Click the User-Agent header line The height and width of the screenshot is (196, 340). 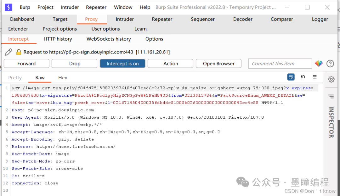click(x=138, y=117)
